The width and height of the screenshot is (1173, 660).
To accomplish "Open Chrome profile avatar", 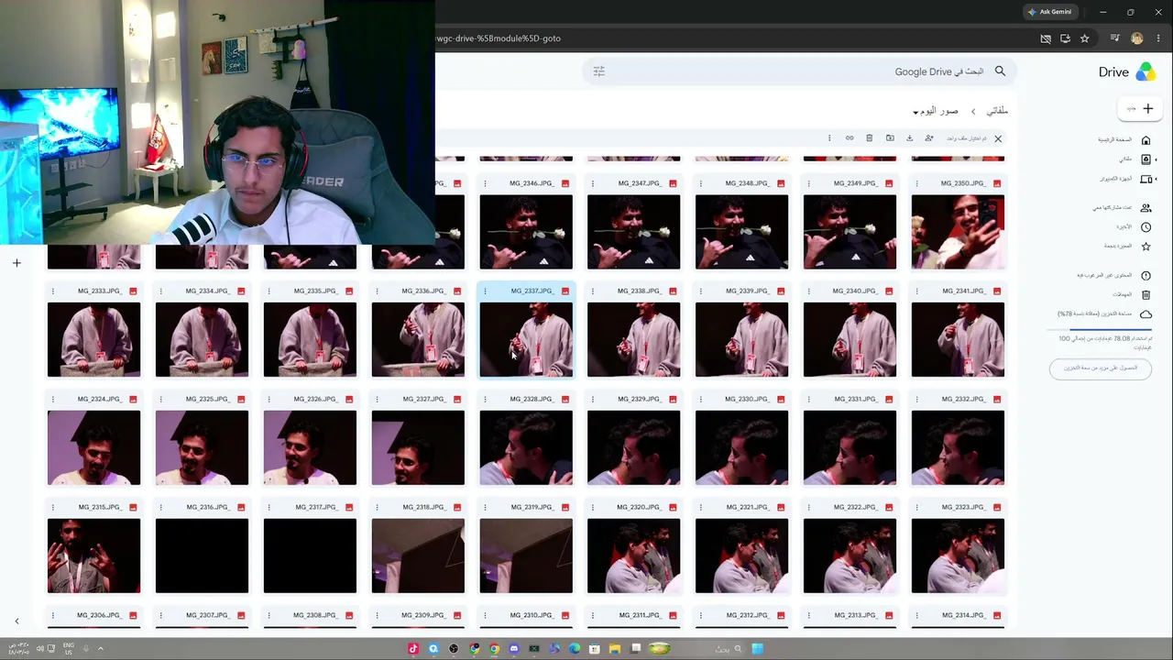I will tap(1137, 38).
